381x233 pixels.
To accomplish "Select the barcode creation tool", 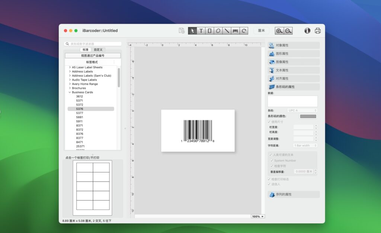I will (x=235, y=31).
